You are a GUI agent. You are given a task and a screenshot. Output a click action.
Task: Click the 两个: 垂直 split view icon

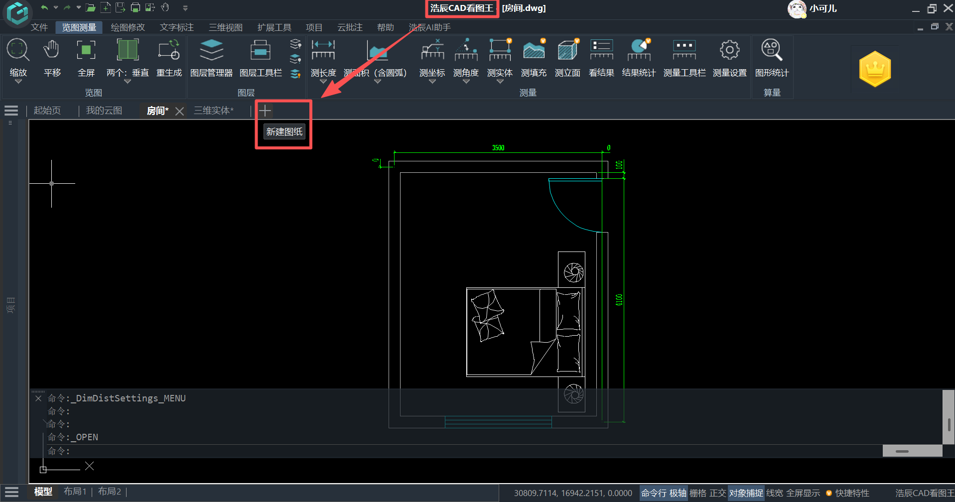coord(128,50)
